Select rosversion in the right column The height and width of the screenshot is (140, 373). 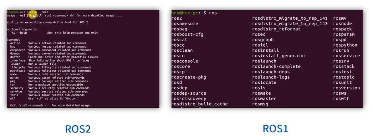tap(346, 88)
